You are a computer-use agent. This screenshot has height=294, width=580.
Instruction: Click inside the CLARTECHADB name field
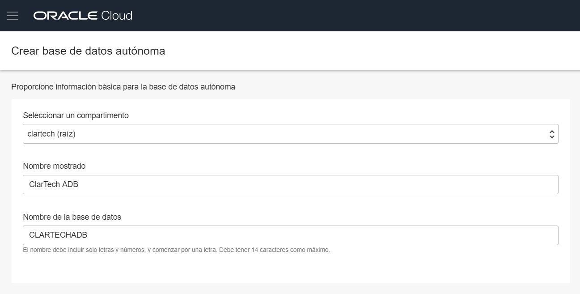point(290,235)
